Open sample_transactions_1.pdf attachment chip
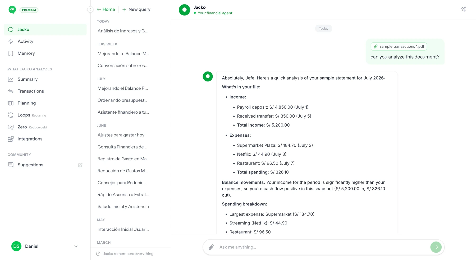 pos(399,47)
